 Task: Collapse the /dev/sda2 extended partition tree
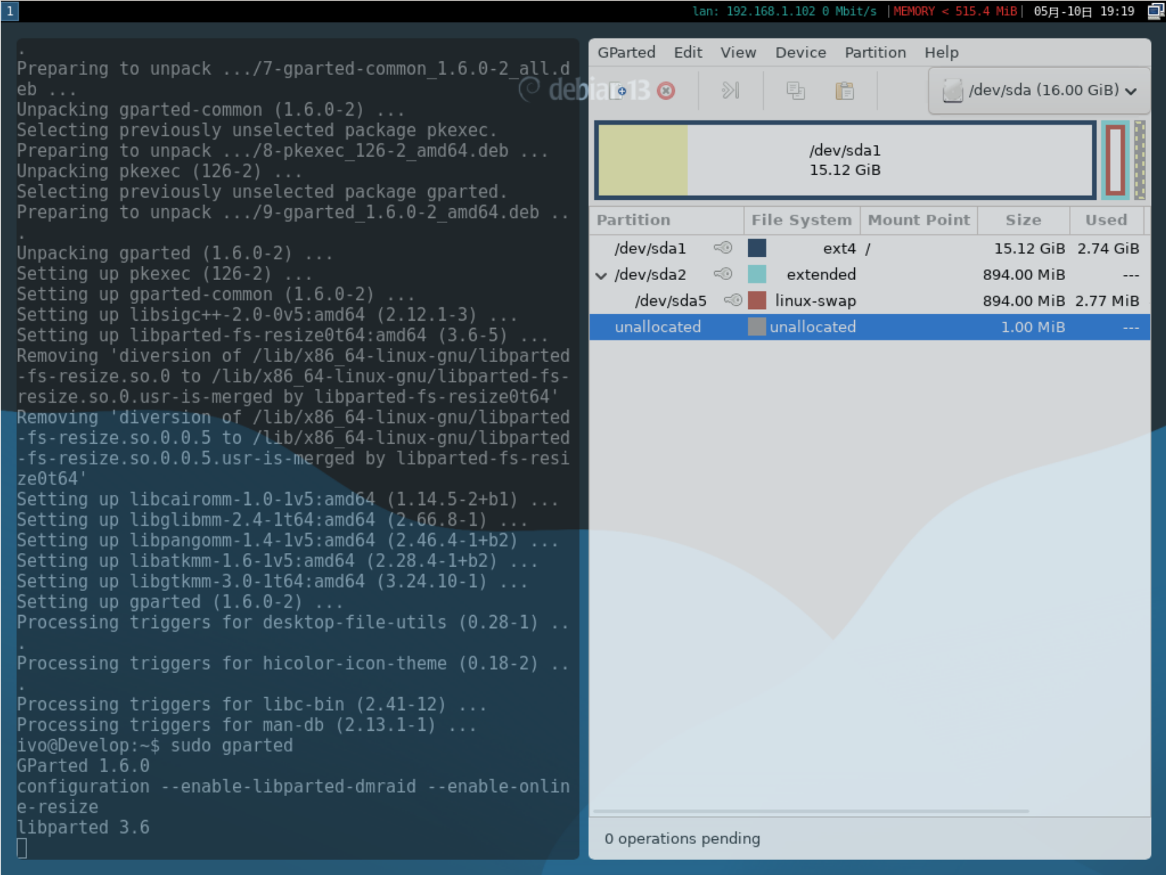[x=601, y=275]
